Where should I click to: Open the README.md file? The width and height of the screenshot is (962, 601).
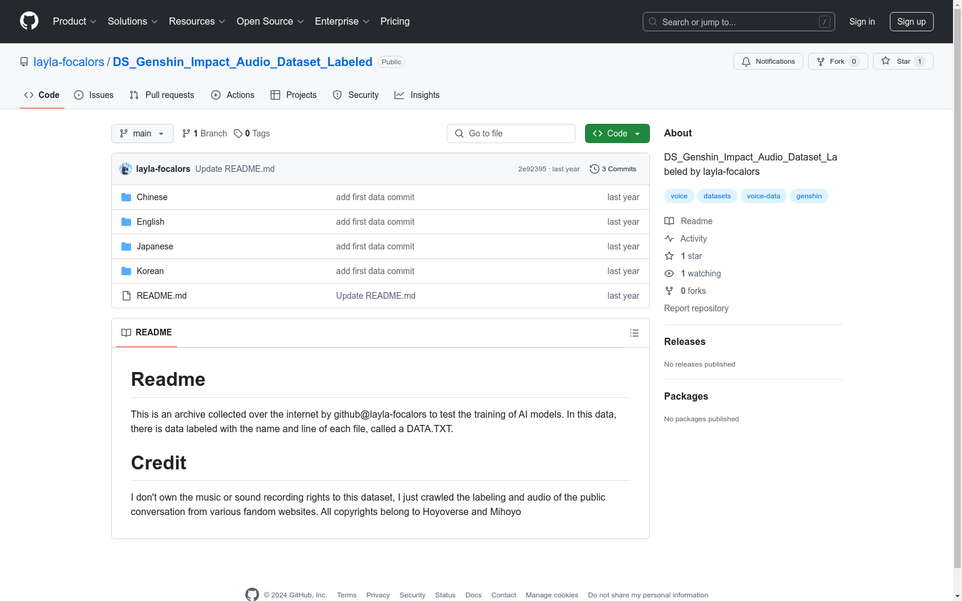[x=162, y=296]
